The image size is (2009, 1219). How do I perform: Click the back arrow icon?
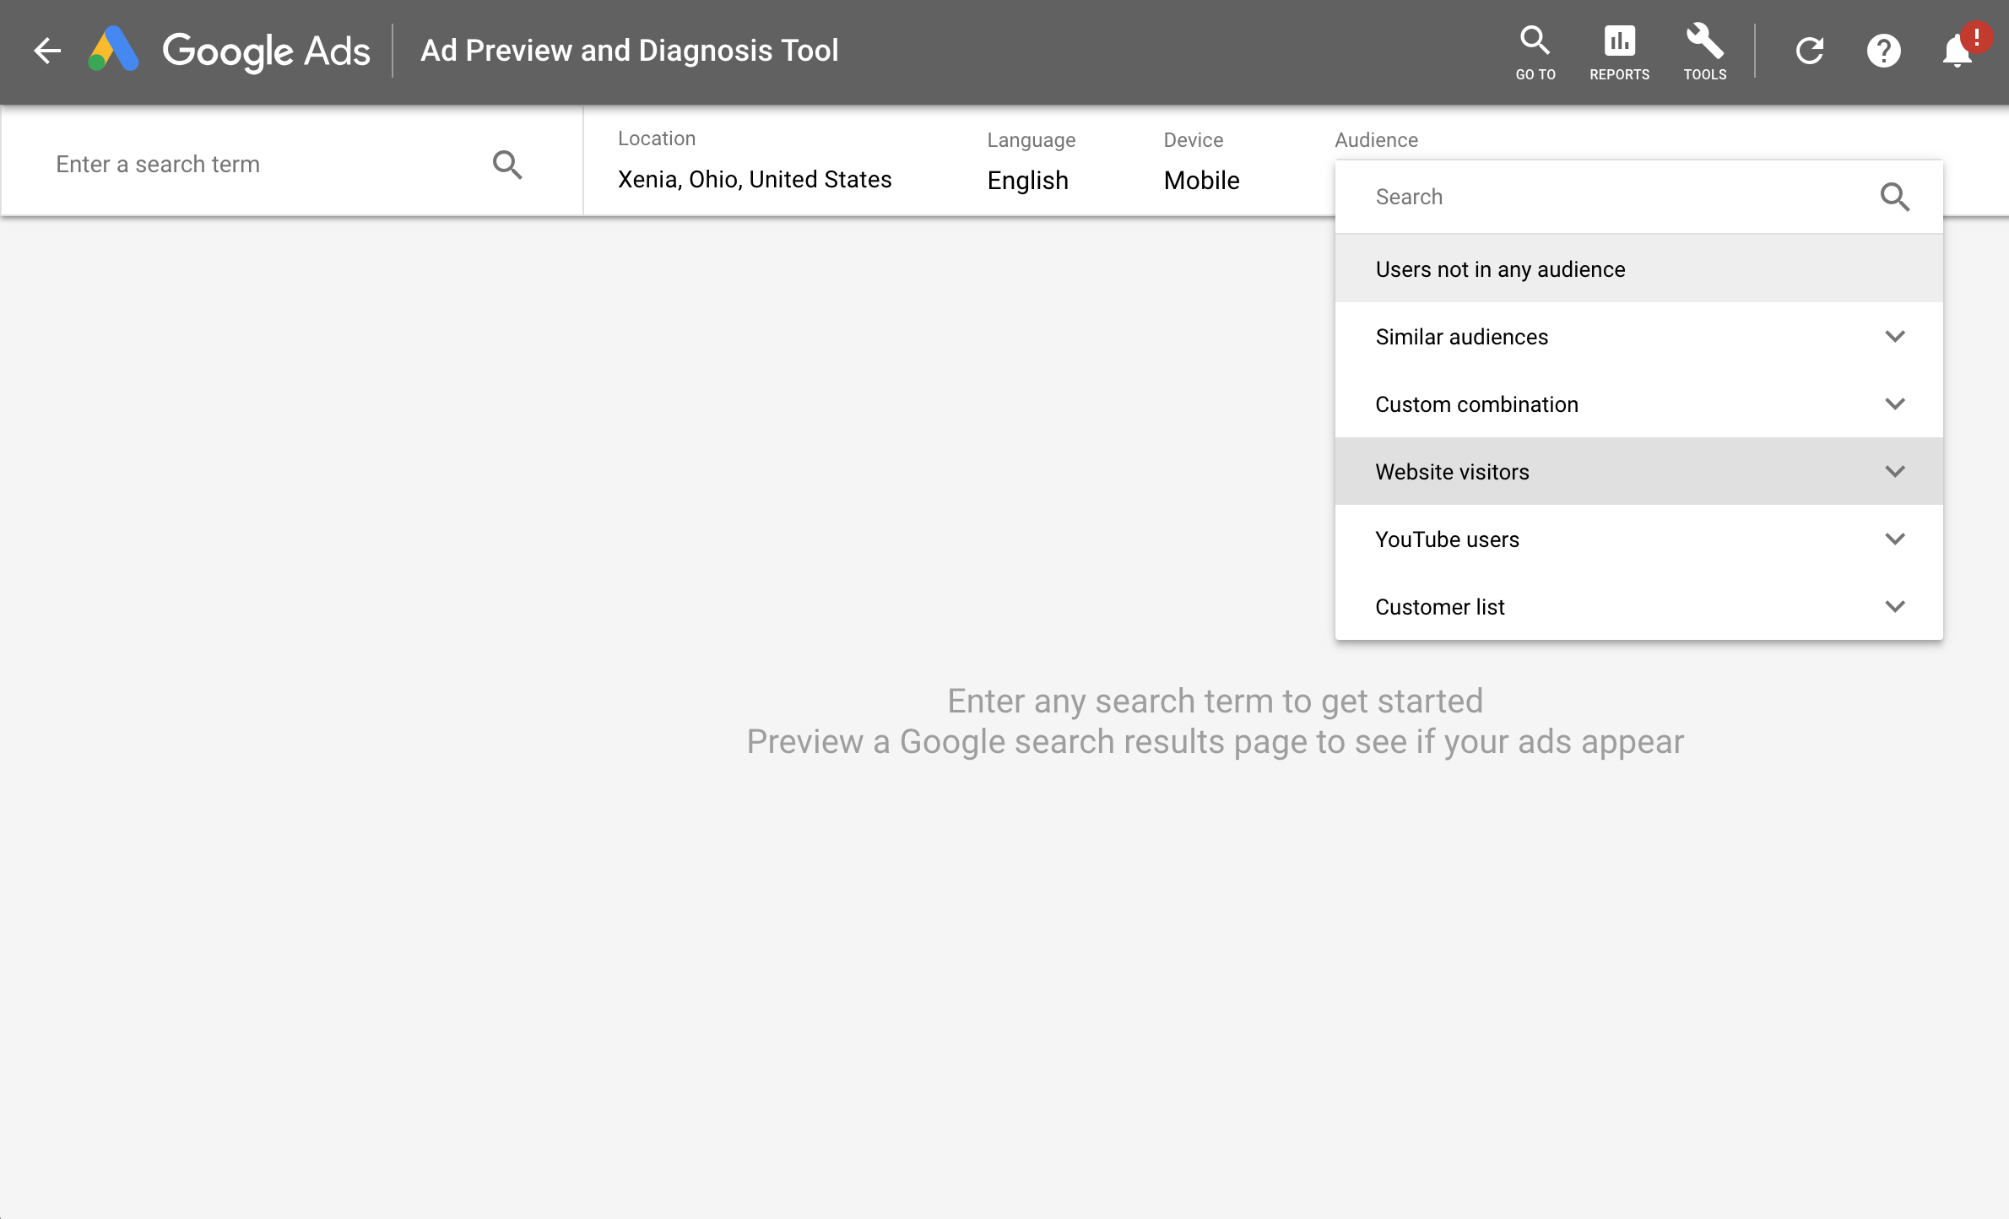point(47,51)
